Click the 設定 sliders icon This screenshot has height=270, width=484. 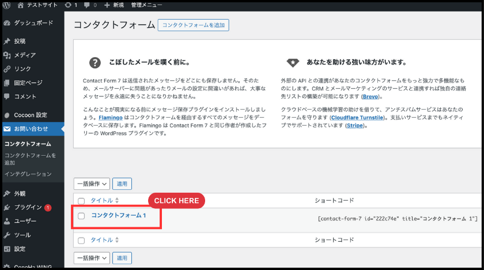pyautogui.click(x=7, y=249)
